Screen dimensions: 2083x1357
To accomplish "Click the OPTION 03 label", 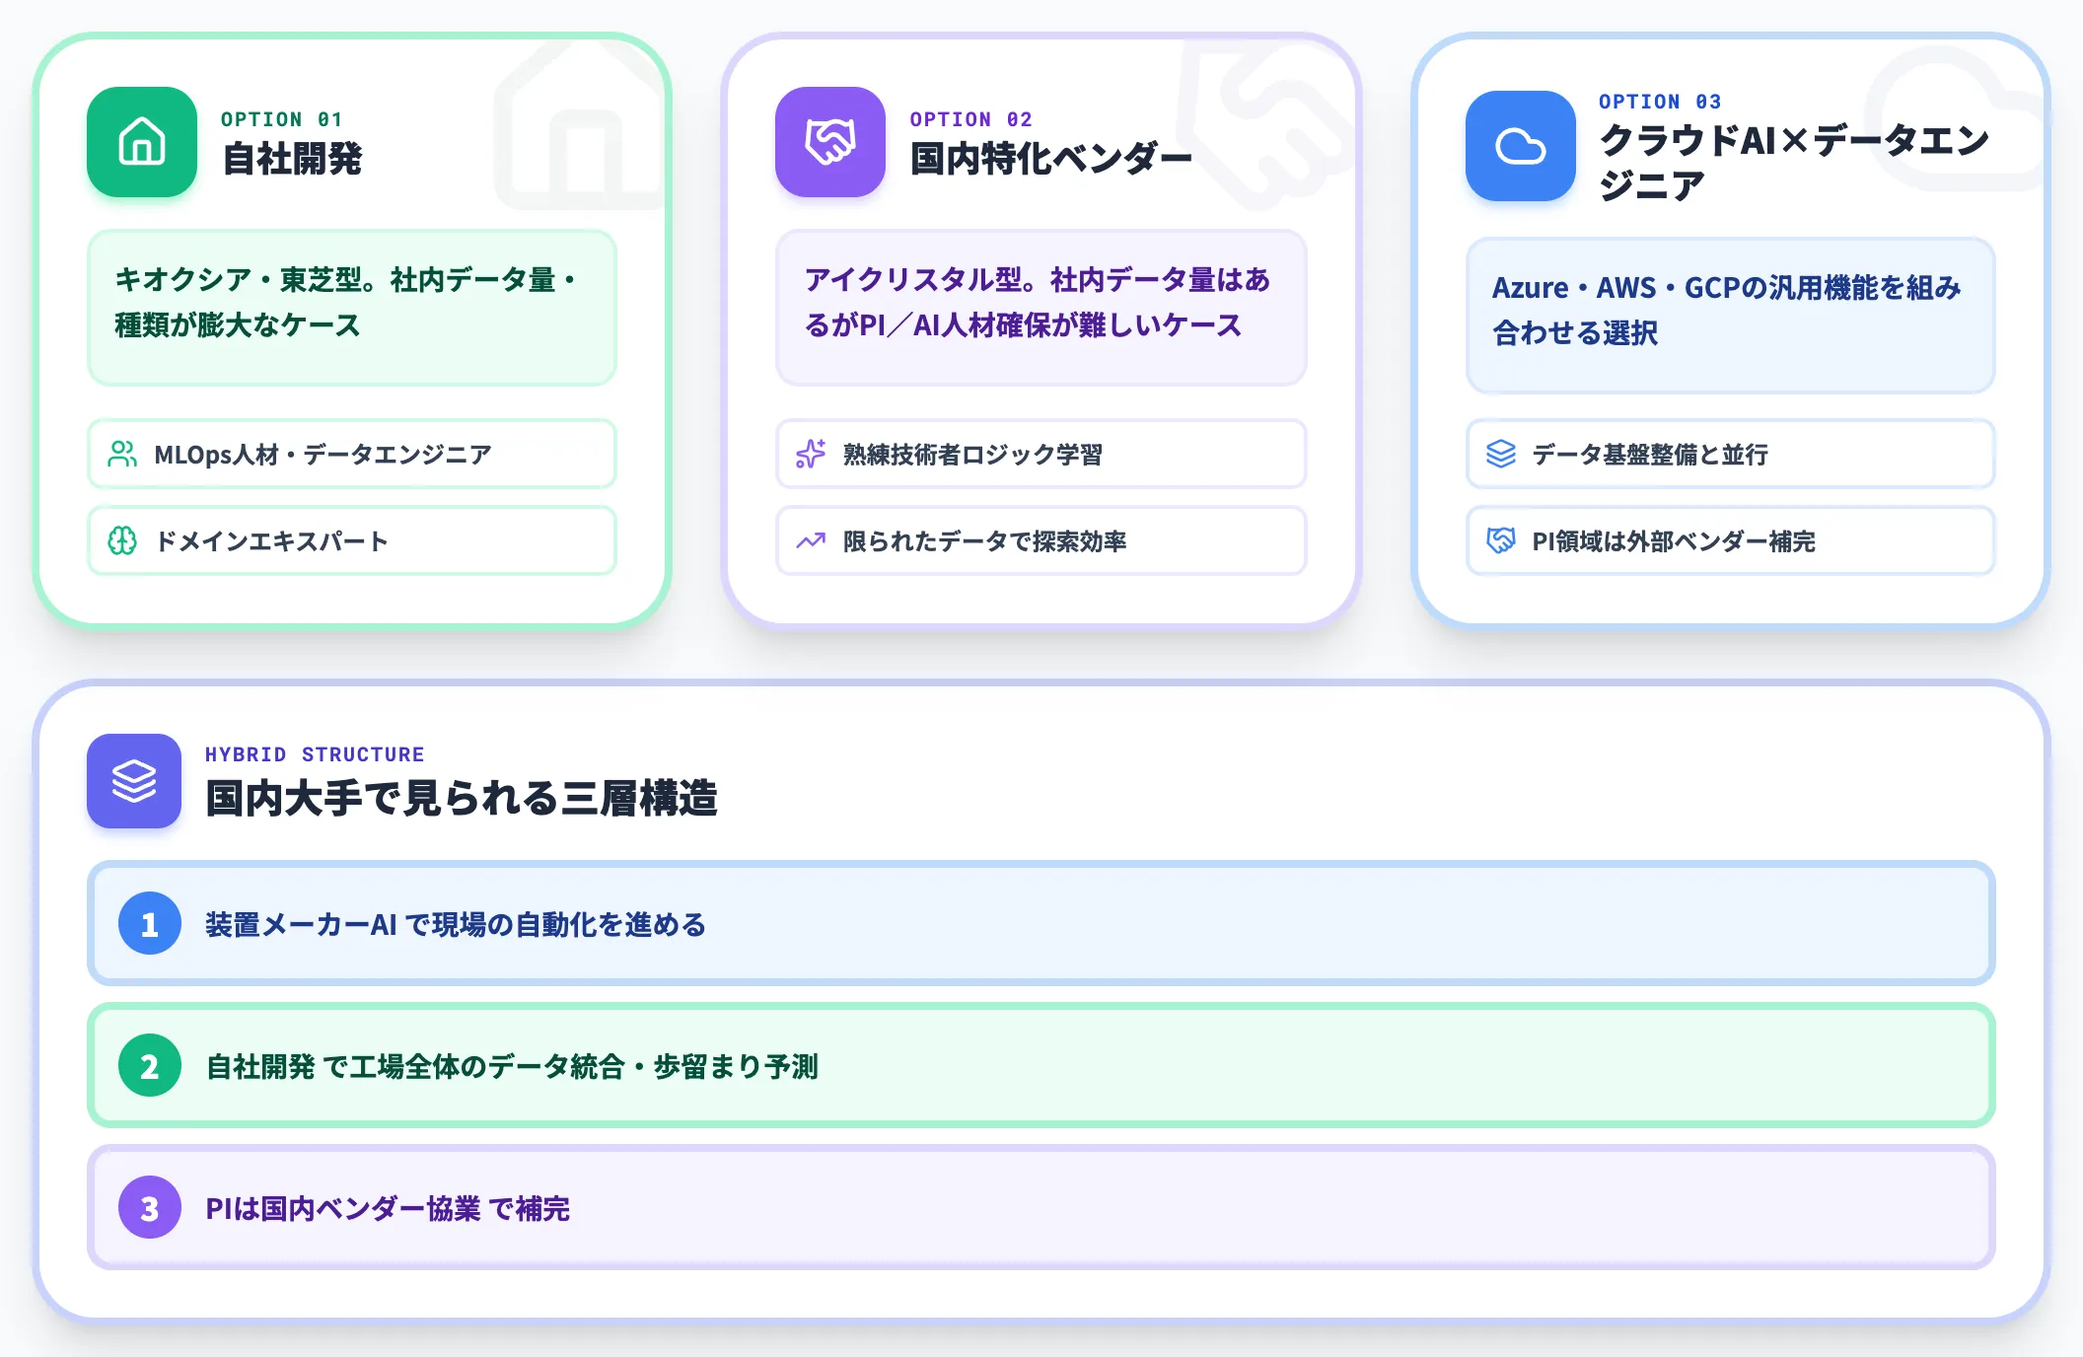I will coord(1660,102).
